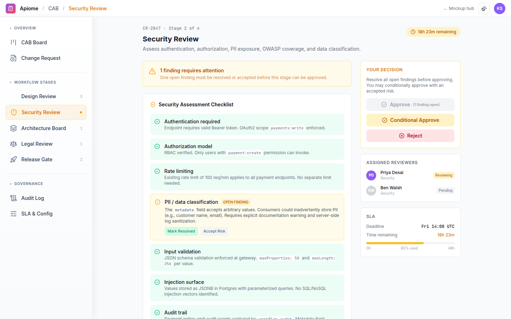The image size is (511, 319).
Task: Click the check icon for Rate limiting
Action: [x=157, y=171]
